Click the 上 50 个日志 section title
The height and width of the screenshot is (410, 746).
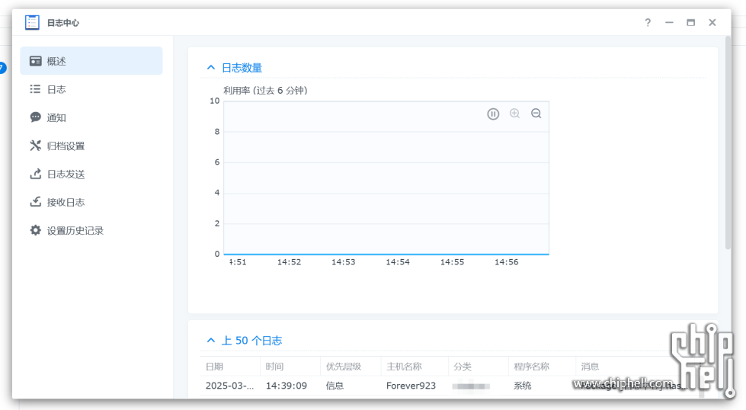(x=251, y=341)
